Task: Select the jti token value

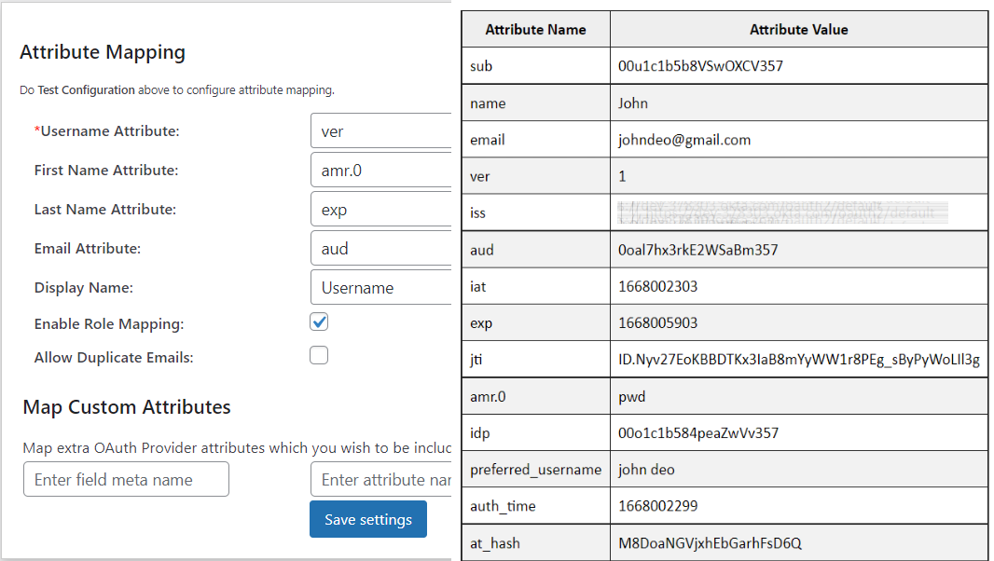Action: [x=799, y=360]
